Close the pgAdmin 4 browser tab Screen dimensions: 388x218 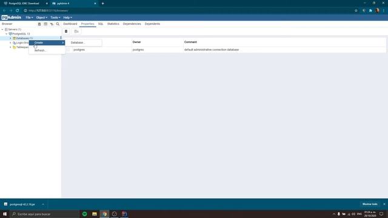tap(95, 4)
